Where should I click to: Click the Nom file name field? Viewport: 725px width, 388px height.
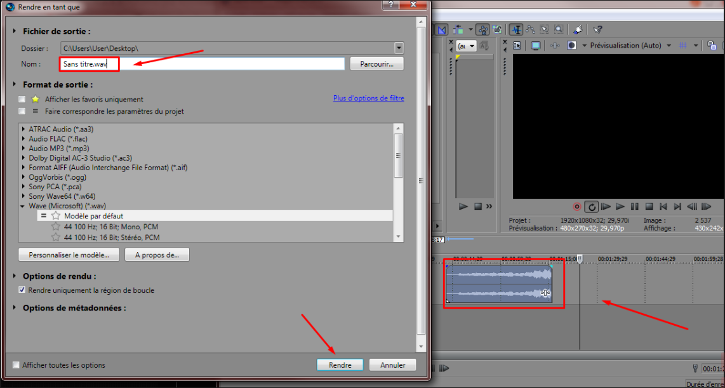click(x=202, y=64)
